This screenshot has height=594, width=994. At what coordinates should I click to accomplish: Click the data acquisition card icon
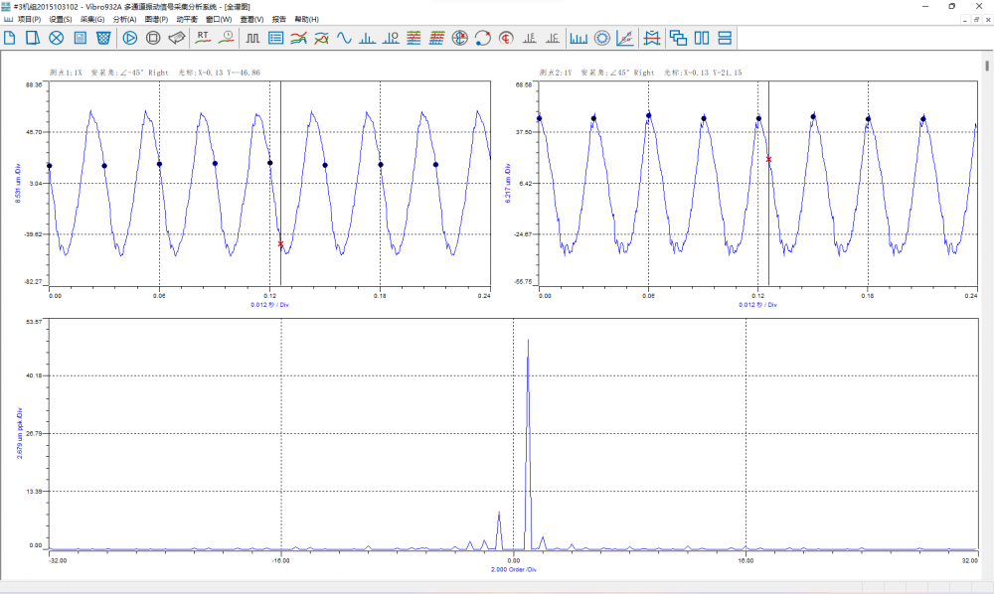[177, 38]
